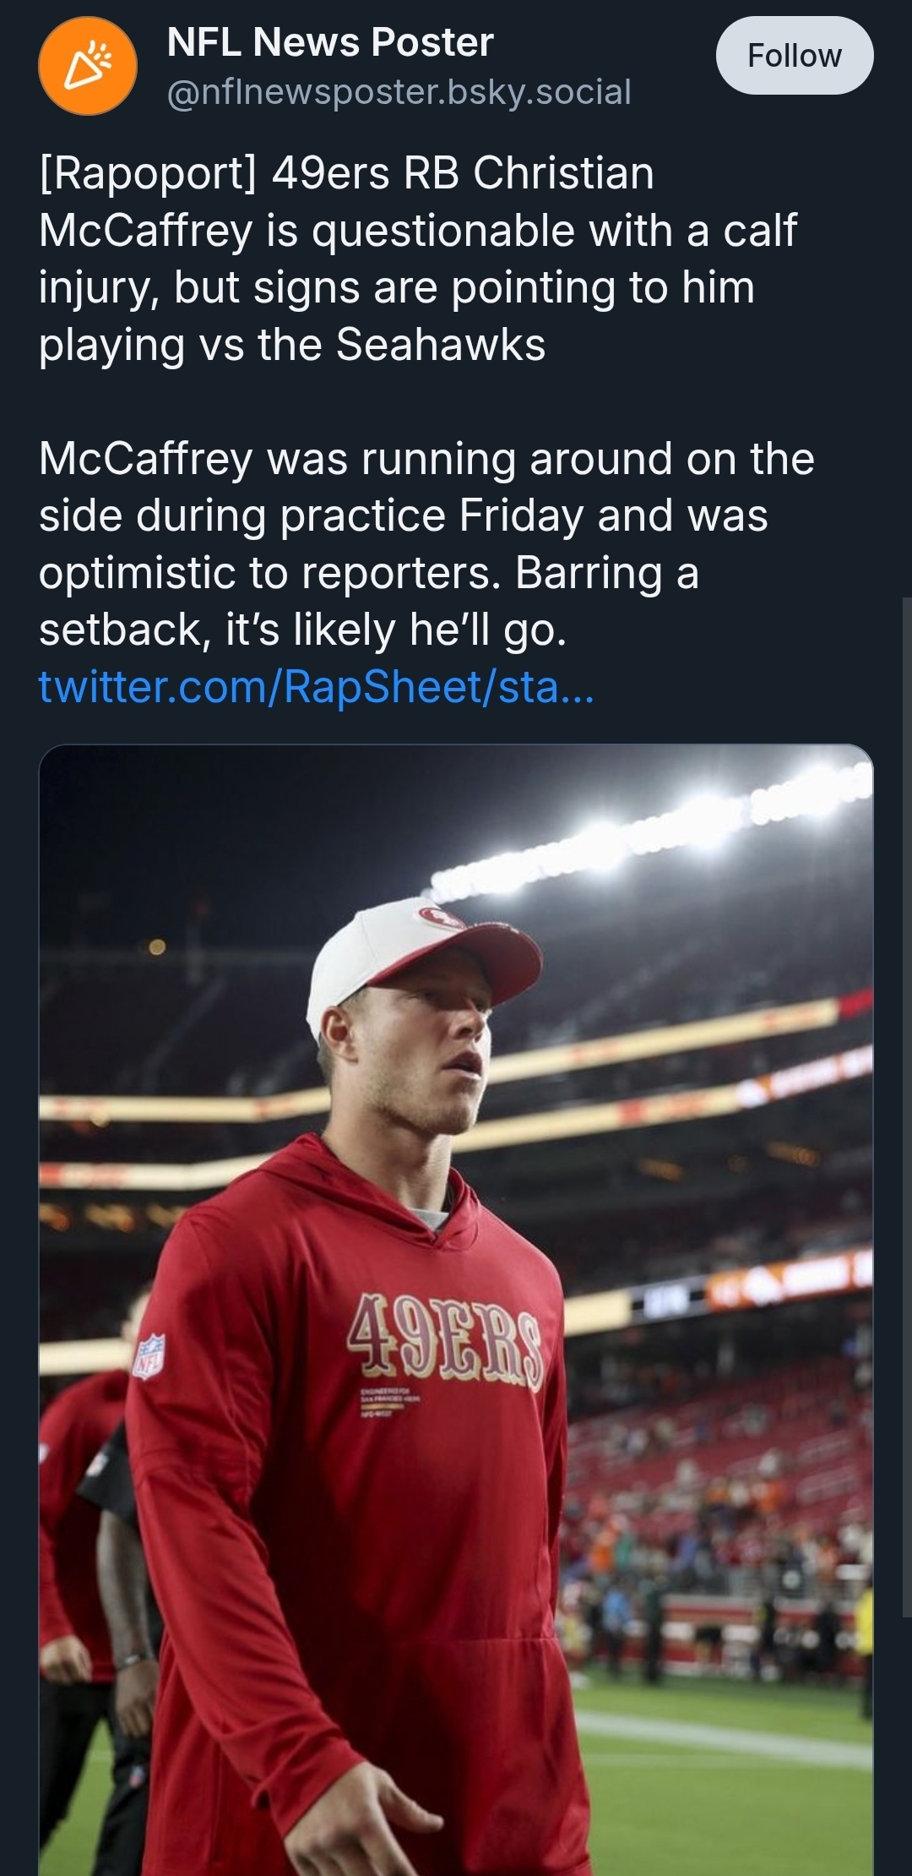Follow the NFL News Poster account
This screenshot has height=1876, width=912.
(794, 56)
